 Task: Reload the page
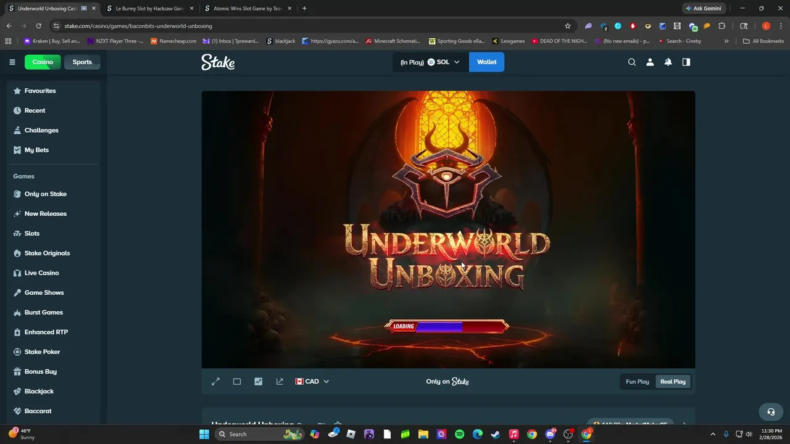point(38,26)
